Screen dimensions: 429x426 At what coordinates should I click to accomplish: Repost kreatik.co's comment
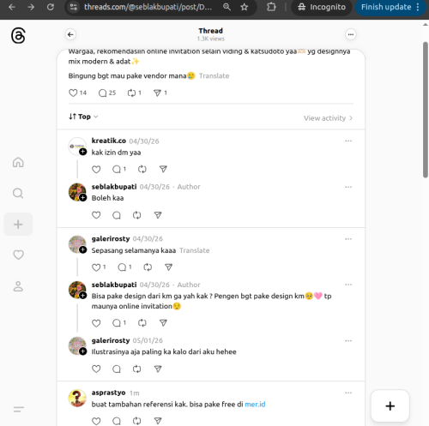point(142,169)
